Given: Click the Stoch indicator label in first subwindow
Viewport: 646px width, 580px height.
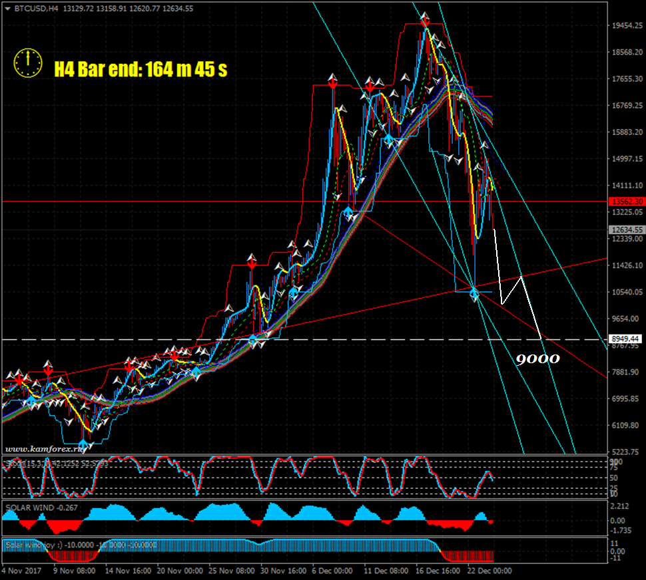Looking at the screenshot, I should pyautogui.click(x=56, y=464).
